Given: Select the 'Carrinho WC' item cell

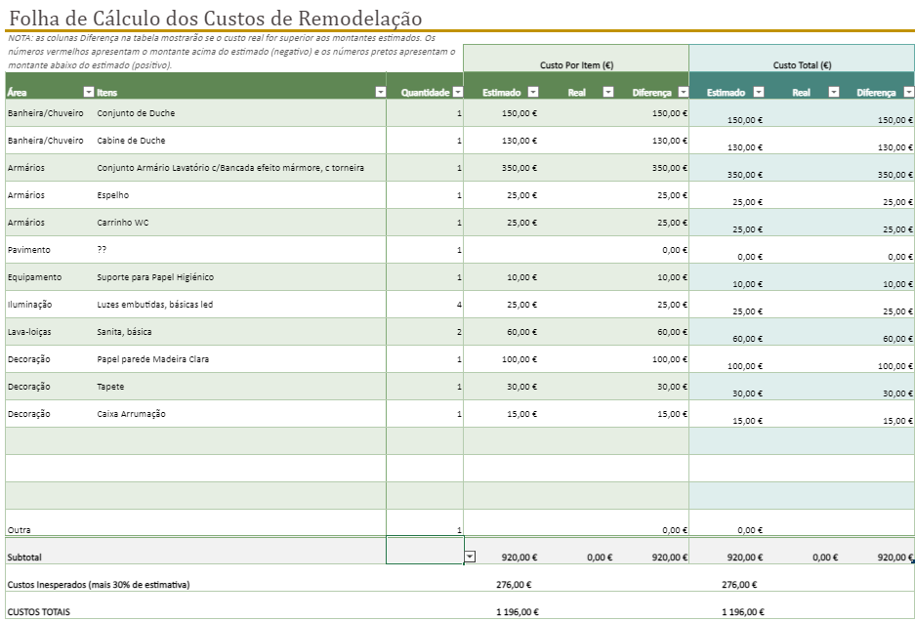Looking at the screenshot, I should (240, 223).
